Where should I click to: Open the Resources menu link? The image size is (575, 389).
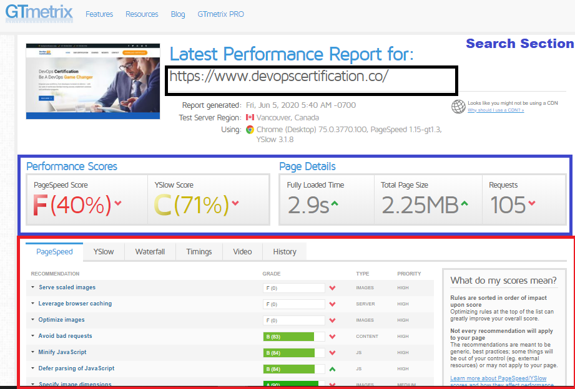pos(142,14)
